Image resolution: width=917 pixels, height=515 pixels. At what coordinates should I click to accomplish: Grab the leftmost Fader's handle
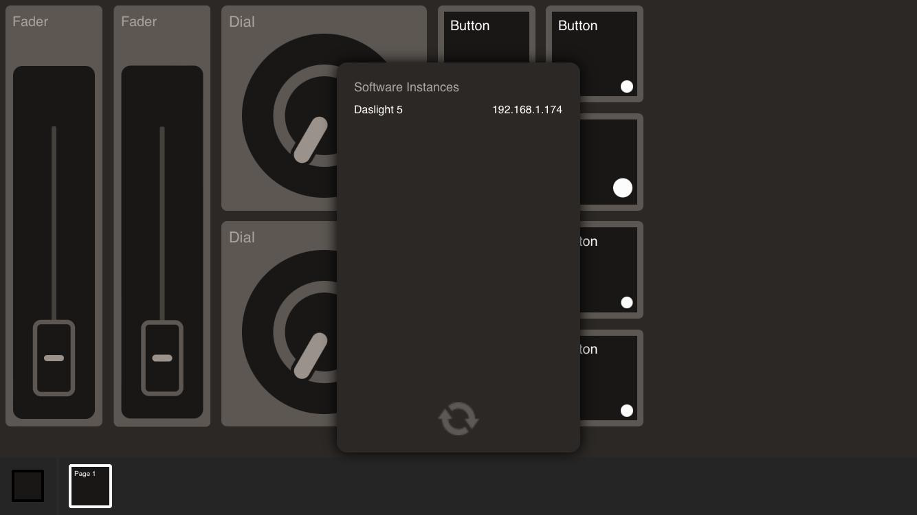pos(54,358)
